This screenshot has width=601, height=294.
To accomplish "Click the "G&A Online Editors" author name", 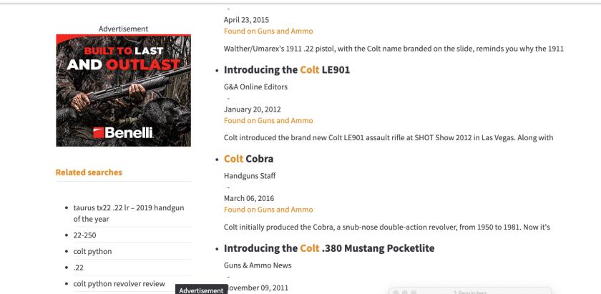I will [x=255, y=87].
